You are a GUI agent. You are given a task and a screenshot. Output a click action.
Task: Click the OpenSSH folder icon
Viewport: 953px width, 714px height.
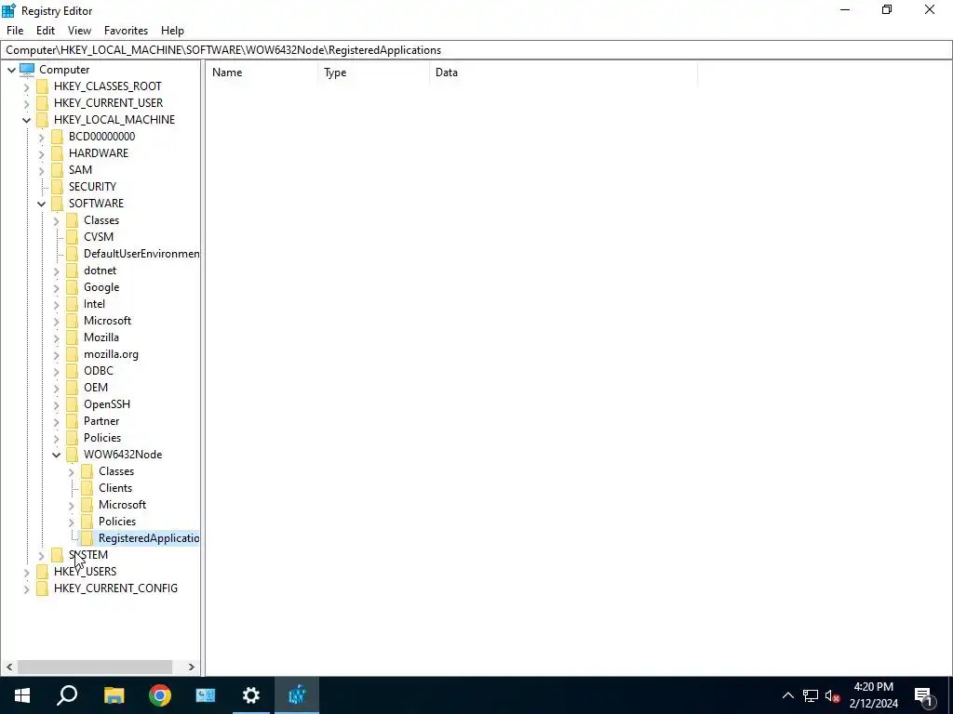tap(73, 403)
